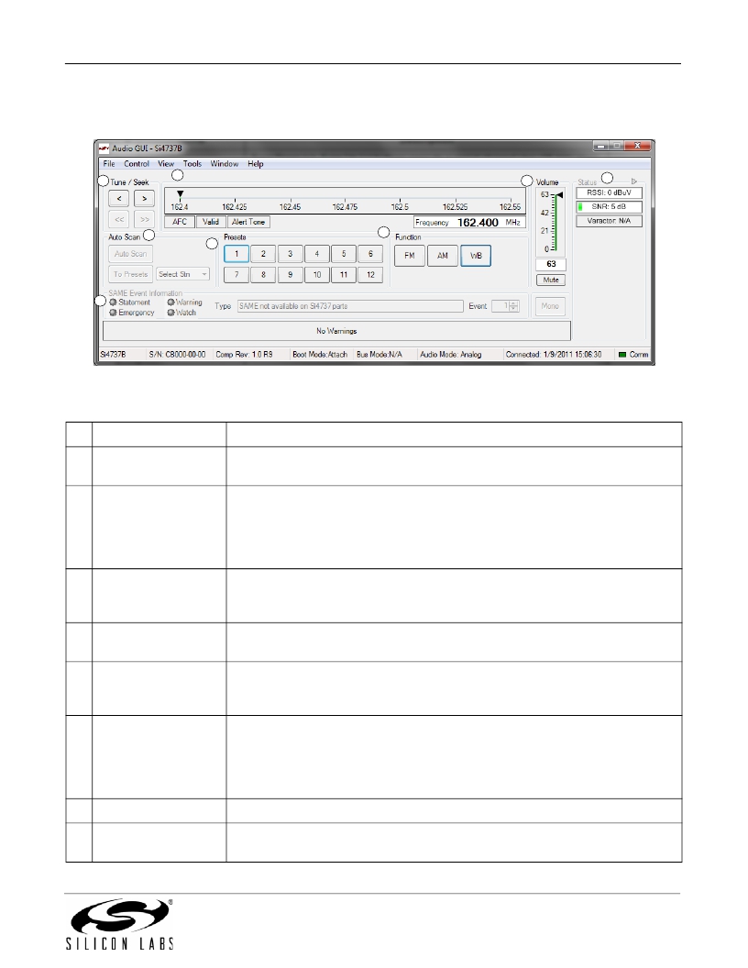This screenshot has height=968, width=748.
Task: Select preset 2
Action: tap(263, 254)
